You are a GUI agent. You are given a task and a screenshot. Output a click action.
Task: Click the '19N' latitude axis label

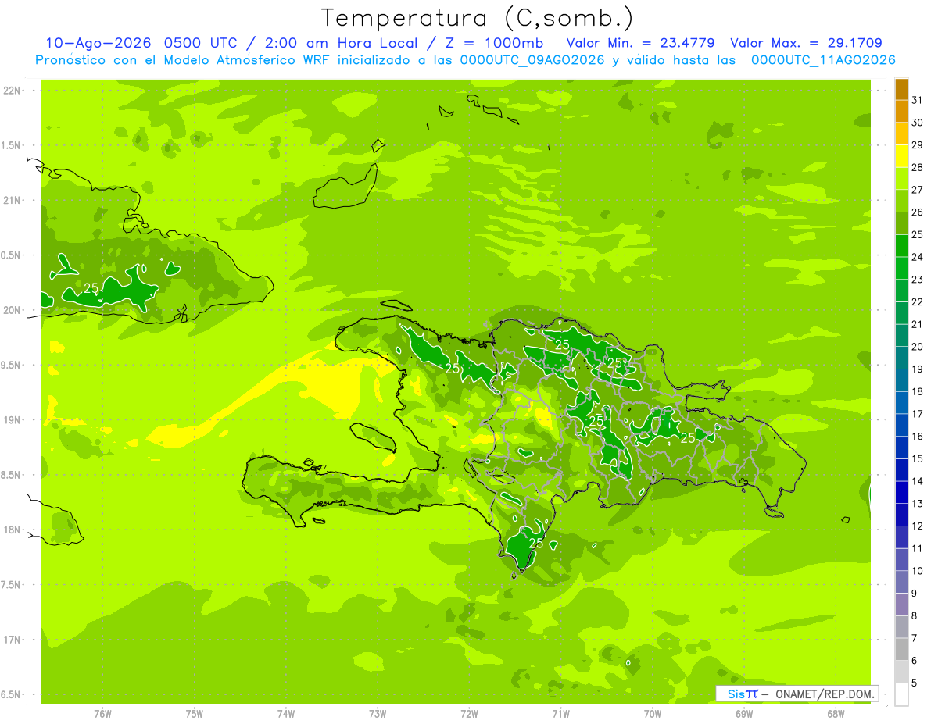(13, 419)
